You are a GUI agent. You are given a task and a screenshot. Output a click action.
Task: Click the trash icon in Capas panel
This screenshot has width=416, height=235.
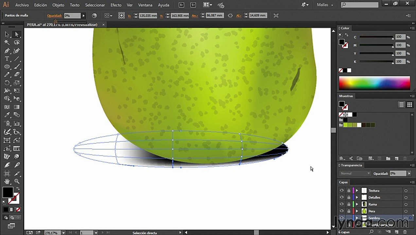point(405,232)
